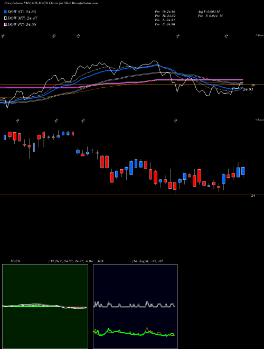
Task: Click the '24' axis label on candlestick chart
Action: point(253,196)
